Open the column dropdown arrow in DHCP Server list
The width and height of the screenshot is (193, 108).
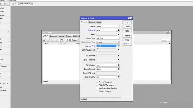point(169,44)
